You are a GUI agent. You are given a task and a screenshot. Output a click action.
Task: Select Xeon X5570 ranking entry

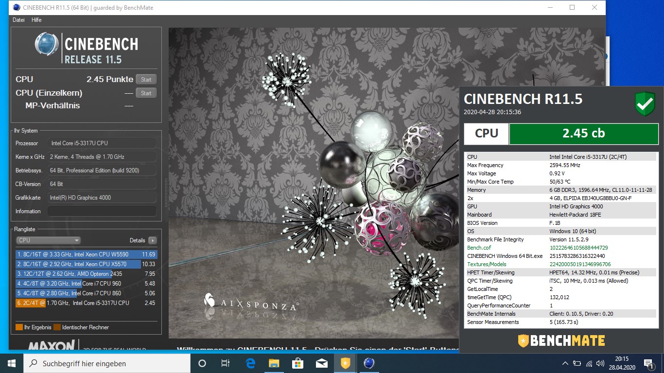tap(86, 264)
